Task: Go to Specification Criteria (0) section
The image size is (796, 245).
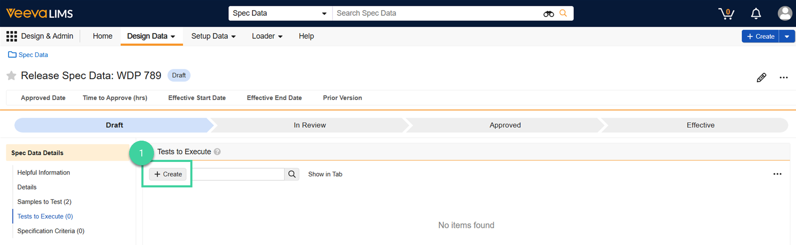Action: point(51,231)
